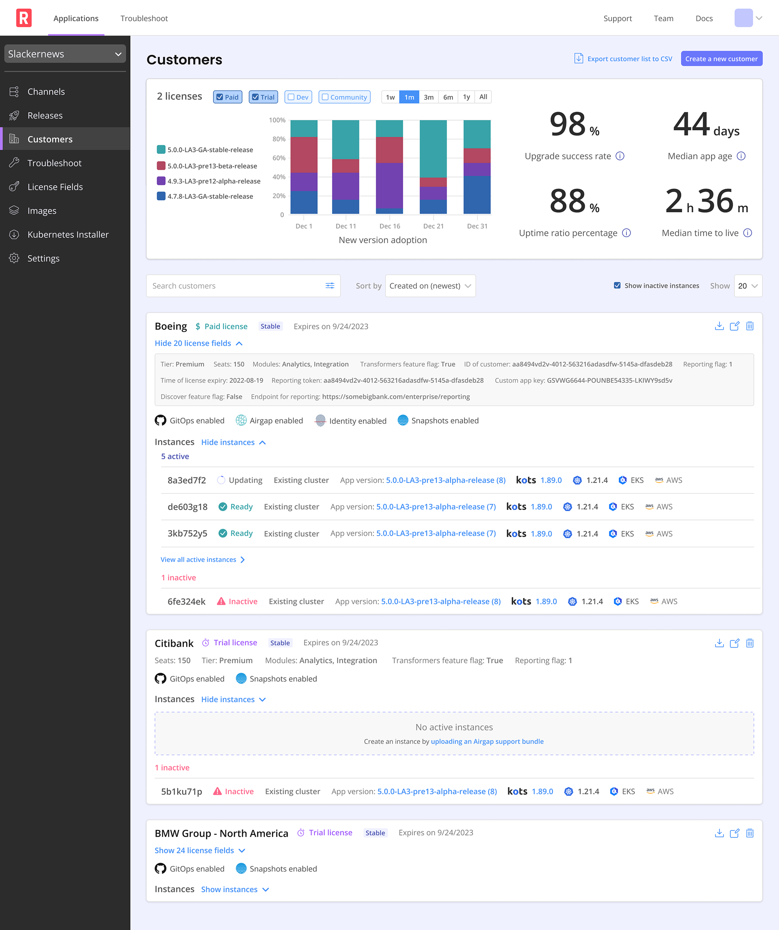The width and height of the screenshot is (779, 930).
Task: Open the Channels sidebar section
Action: pyautogui.click(x=65, y=92)
